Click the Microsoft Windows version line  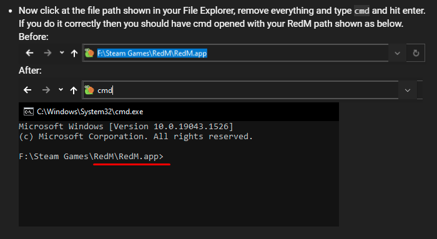coord(126,127)
